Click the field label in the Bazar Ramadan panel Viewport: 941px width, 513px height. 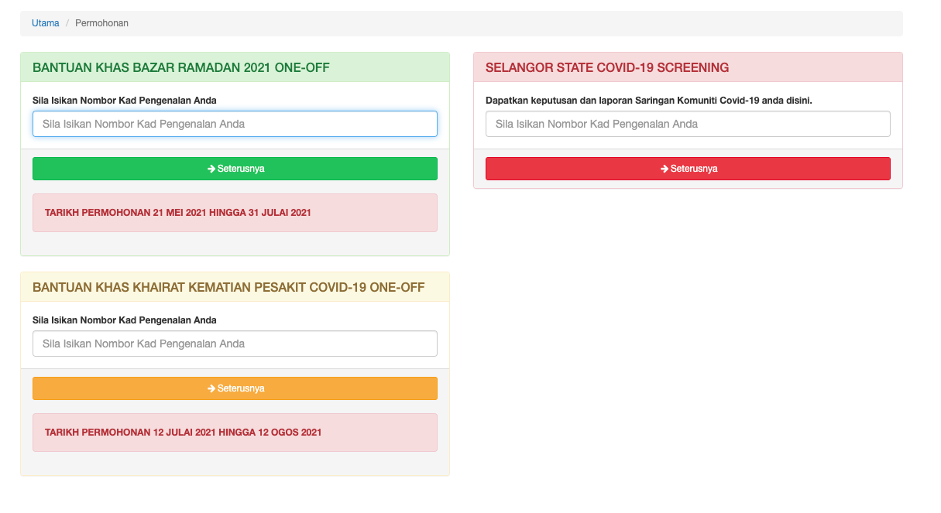pyautogui.click(x=125, y=101)
